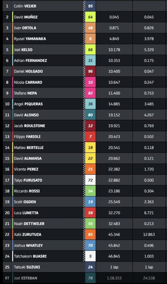Select the yellow-green number 64 badge
Image resolution: width=167 pixels, height=284 pixels.
pyautogui.click(x=90, y=17)
